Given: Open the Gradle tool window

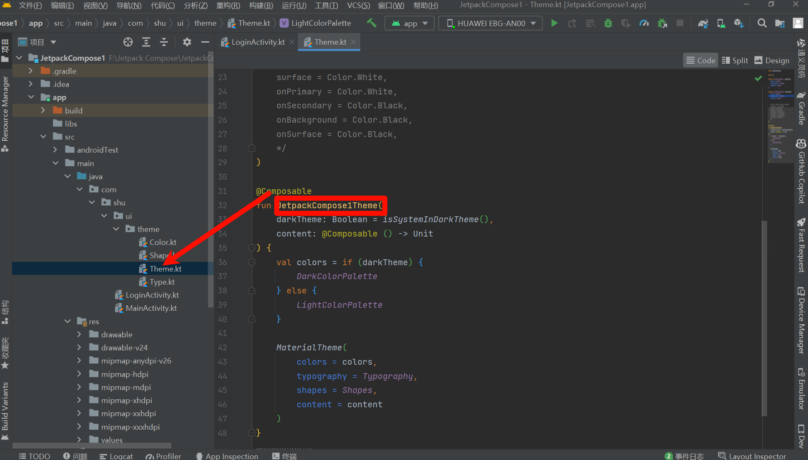Looking at the screenshot, I should click(801, 108).
